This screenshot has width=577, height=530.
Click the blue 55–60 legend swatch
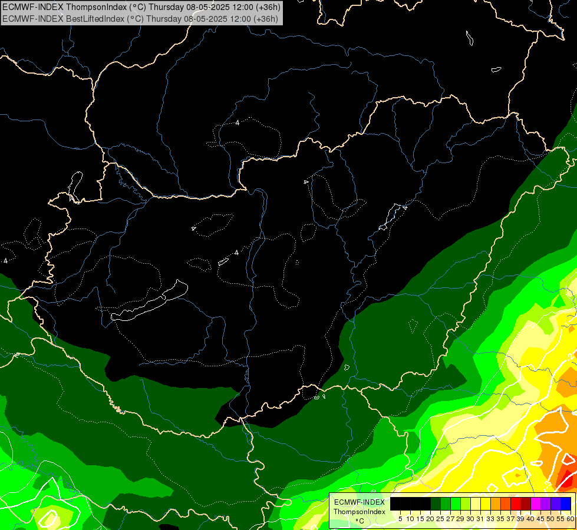click(566, 503)
